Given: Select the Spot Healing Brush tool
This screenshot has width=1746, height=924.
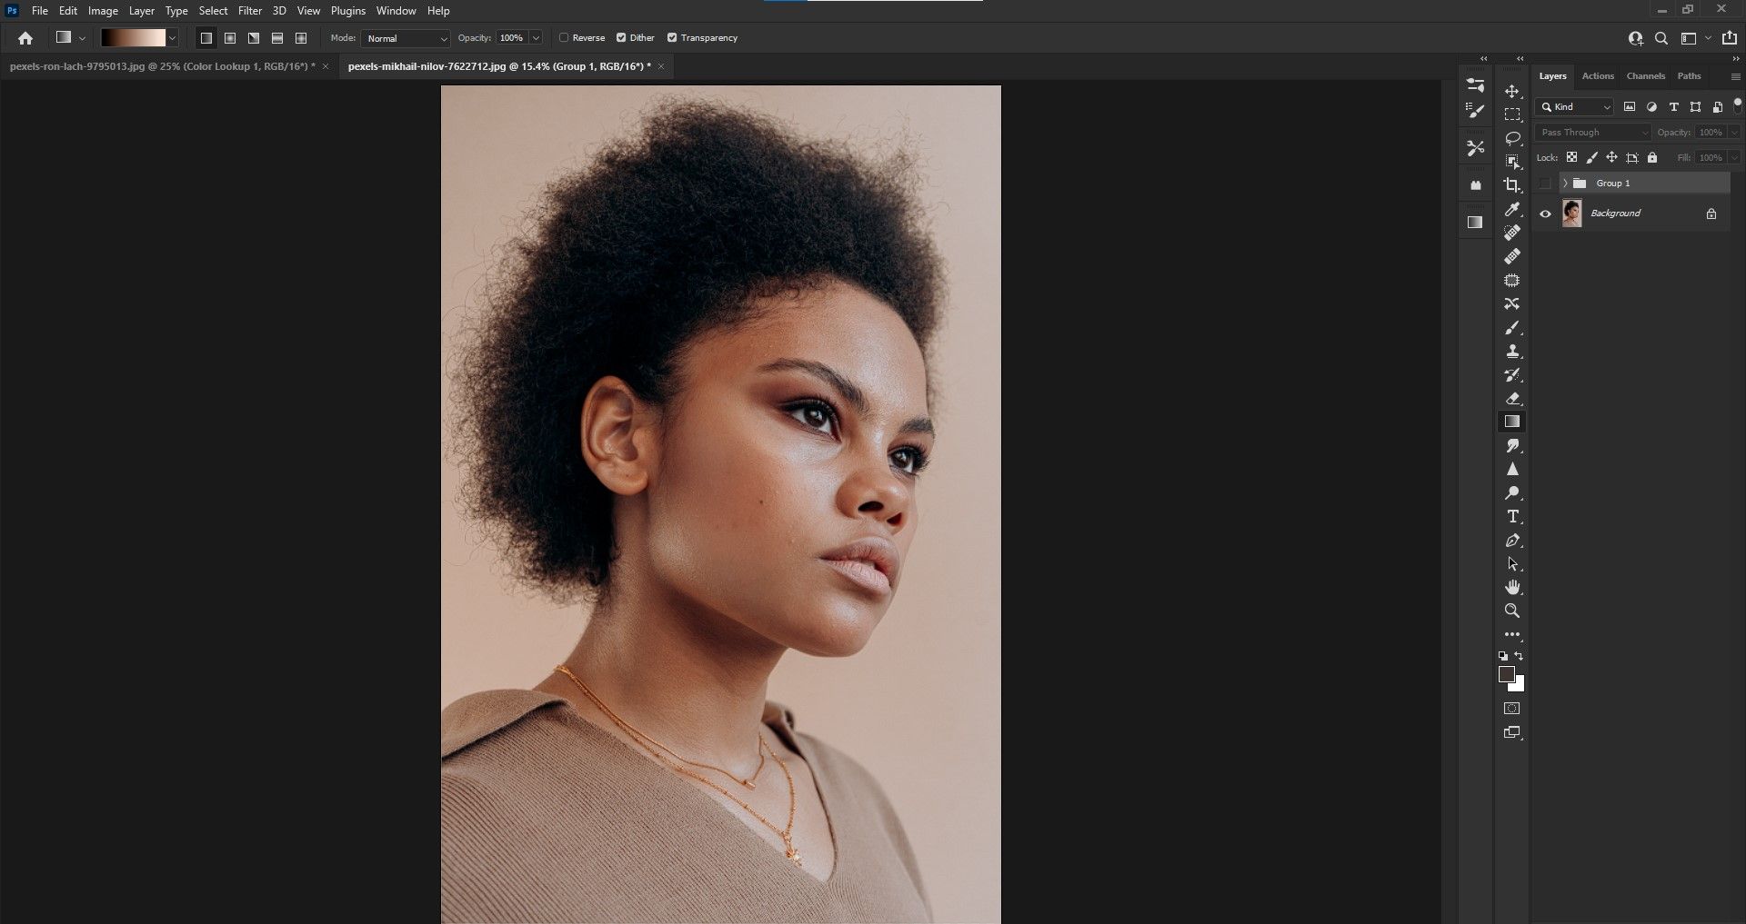Looking at the screenshot, I should [x=1512, y=233].
